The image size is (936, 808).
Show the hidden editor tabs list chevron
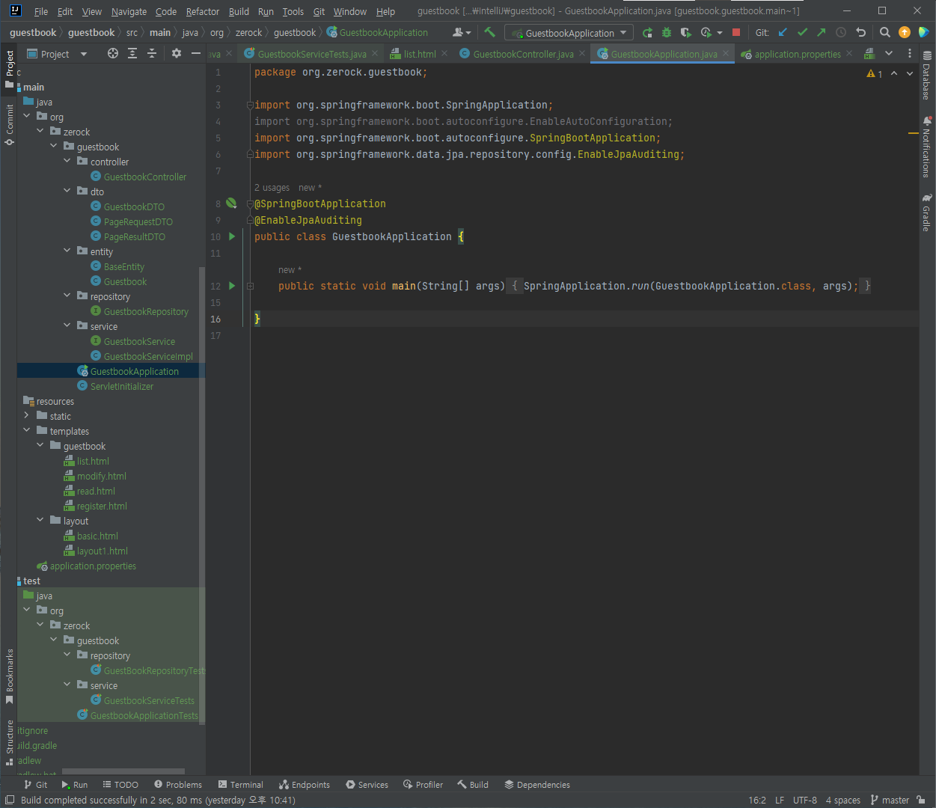click(889, 53)
